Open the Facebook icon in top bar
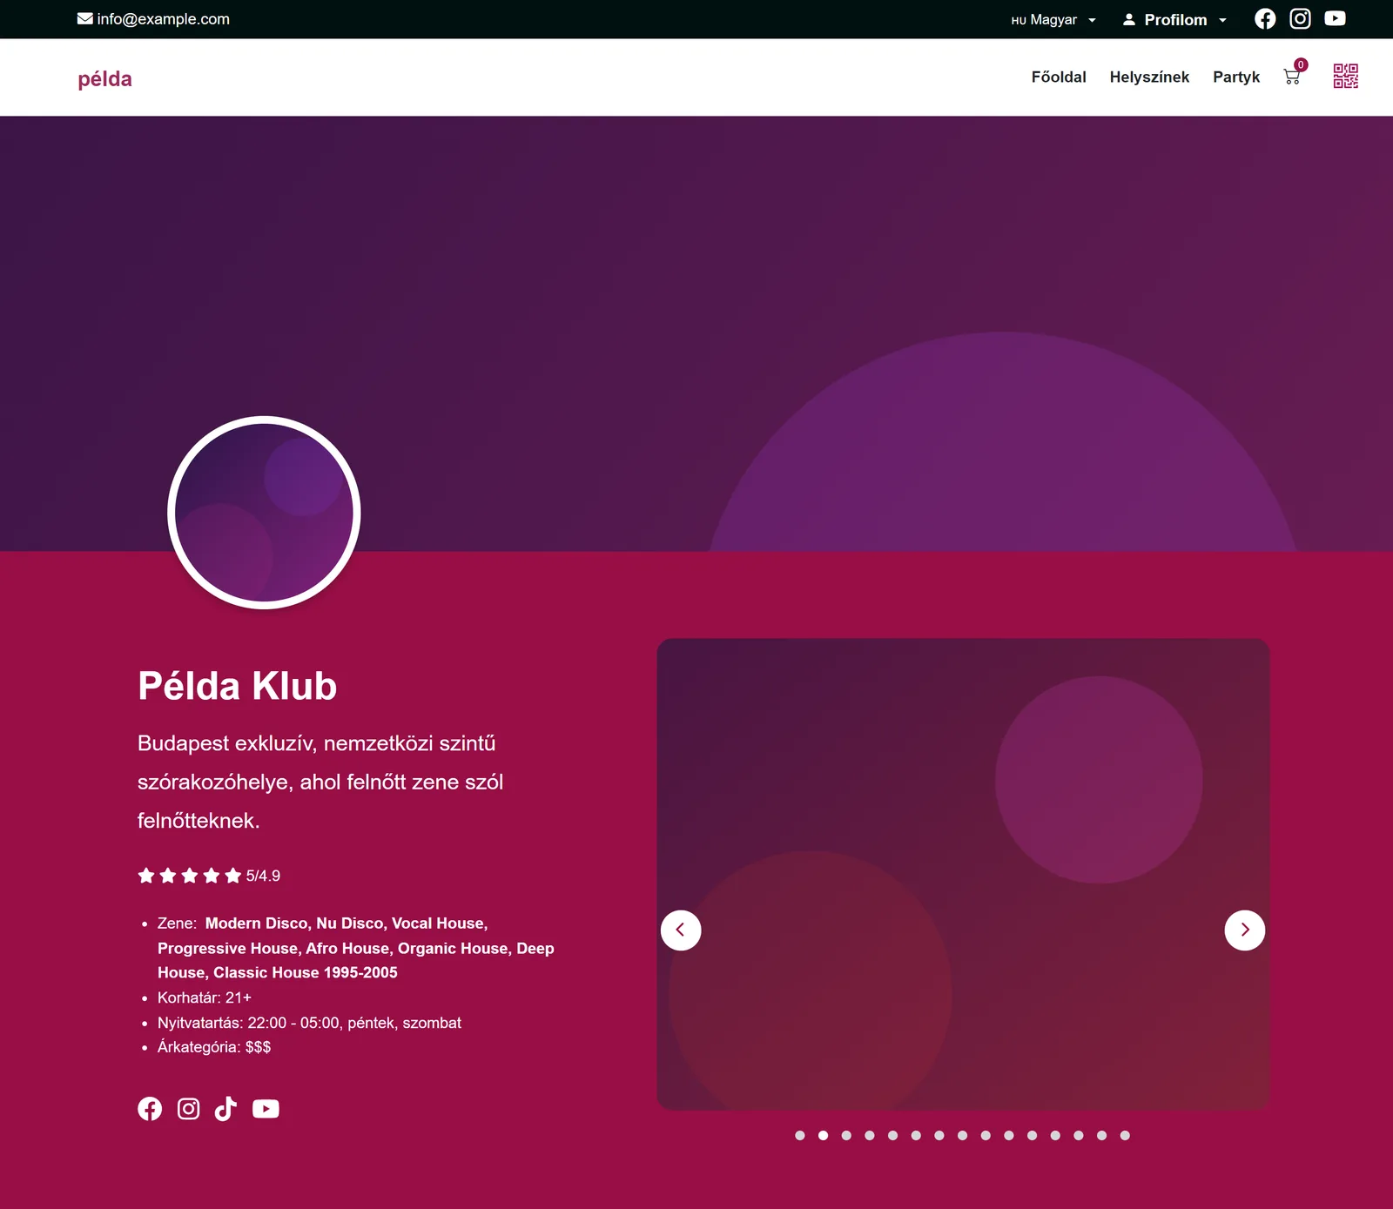1393x1209 pixels. (x=1265, y=19)
